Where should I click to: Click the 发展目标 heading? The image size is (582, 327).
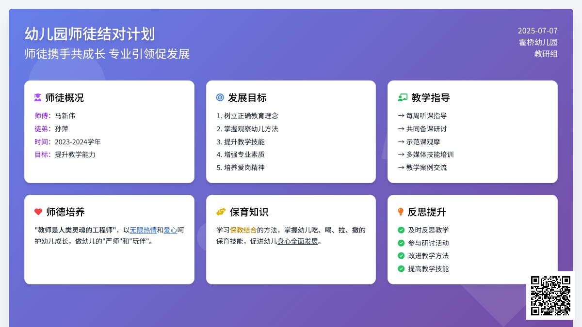pos(247,97)
